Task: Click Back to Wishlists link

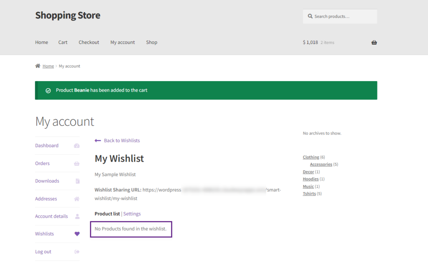Action: (x=122, y=140)
